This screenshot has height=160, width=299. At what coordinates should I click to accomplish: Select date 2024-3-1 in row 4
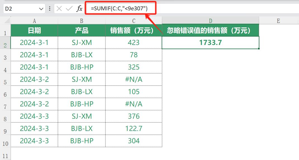pos(34,67)
